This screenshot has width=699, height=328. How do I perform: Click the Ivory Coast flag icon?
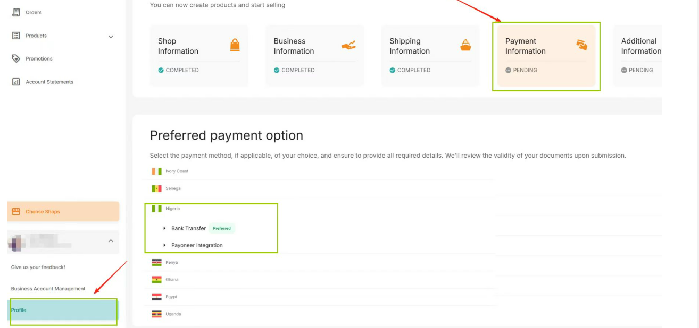(156, 171)
